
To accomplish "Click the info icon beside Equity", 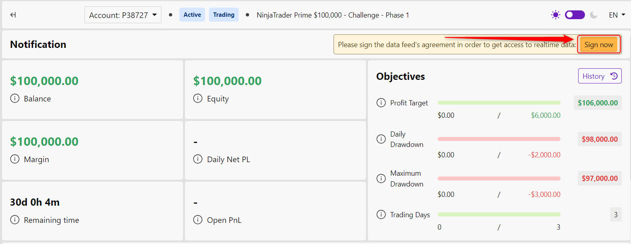I will coord(198,98).
